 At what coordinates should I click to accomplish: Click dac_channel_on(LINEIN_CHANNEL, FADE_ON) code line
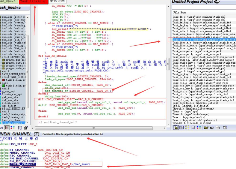pyautogui.click(x=78, y=91)
